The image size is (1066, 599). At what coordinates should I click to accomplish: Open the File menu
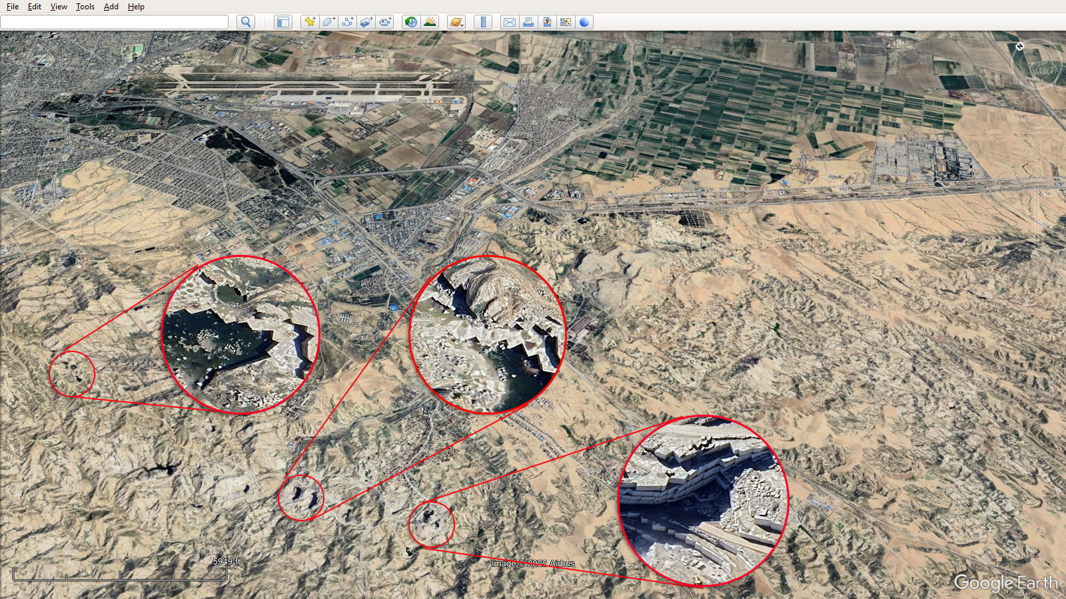pos(13,7)
